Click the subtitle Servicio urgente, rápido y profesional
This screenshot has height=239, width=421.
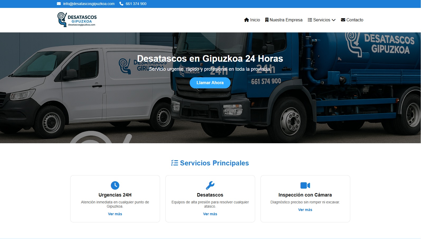point(210,69)
